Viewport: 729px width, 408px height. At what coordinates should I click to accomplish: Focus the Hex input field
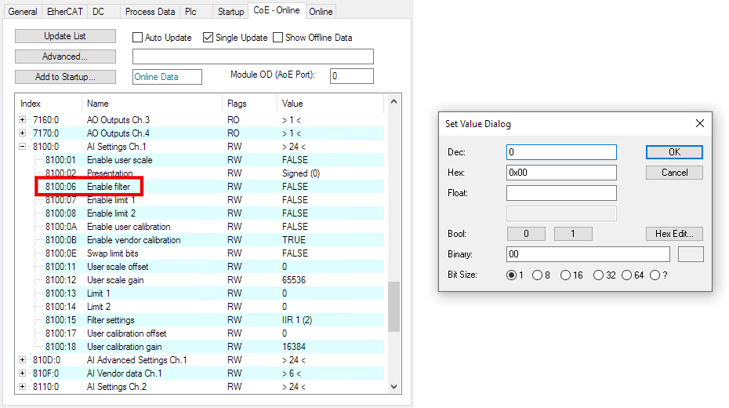click(x=561, y=173)
